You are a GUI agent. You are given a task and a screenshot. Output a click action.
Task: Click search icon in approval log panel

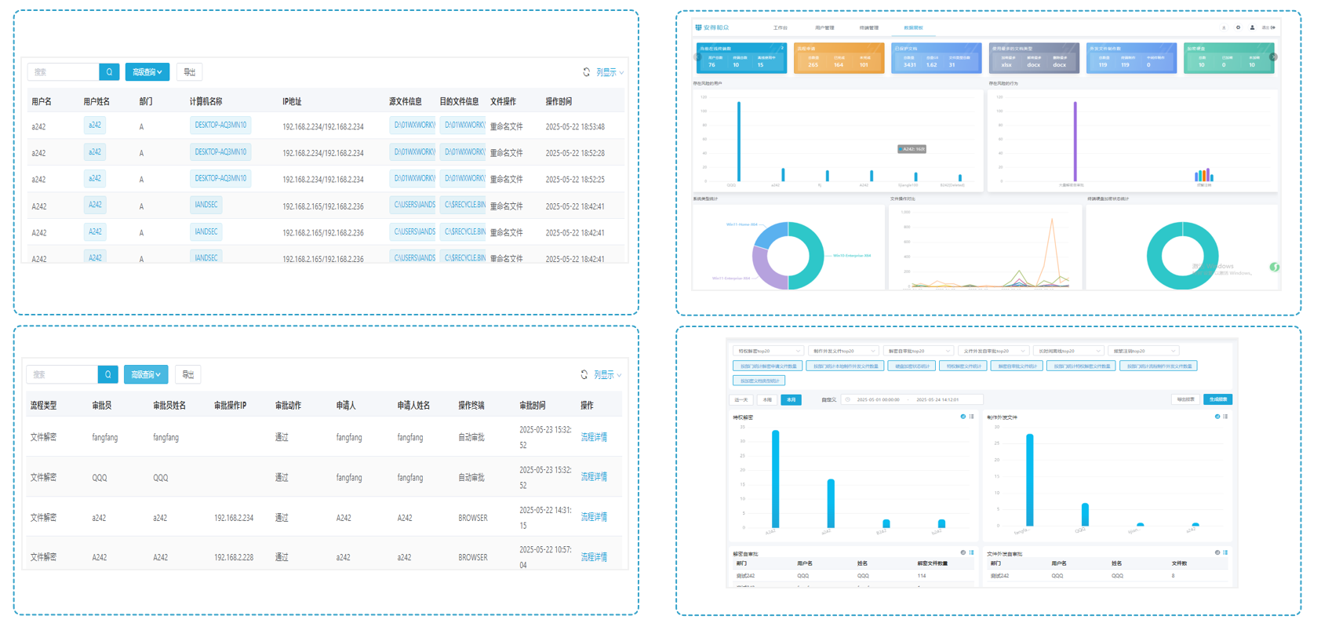107,375
